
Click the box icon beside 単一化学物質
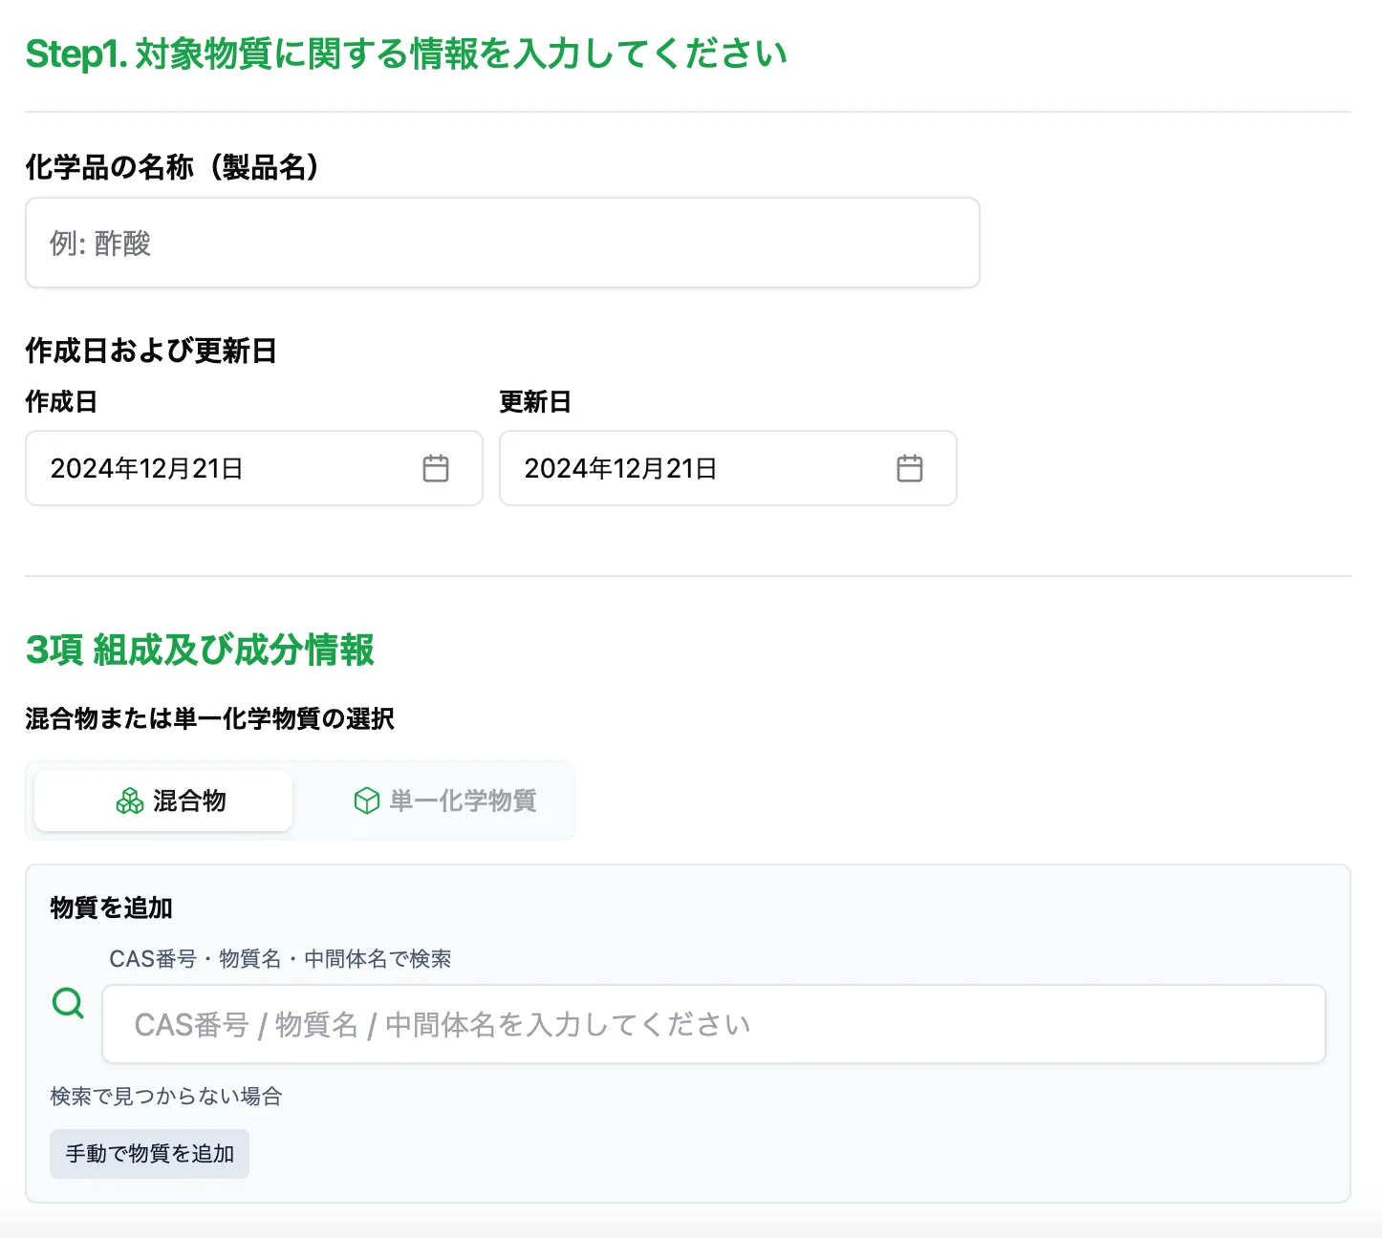367,800
